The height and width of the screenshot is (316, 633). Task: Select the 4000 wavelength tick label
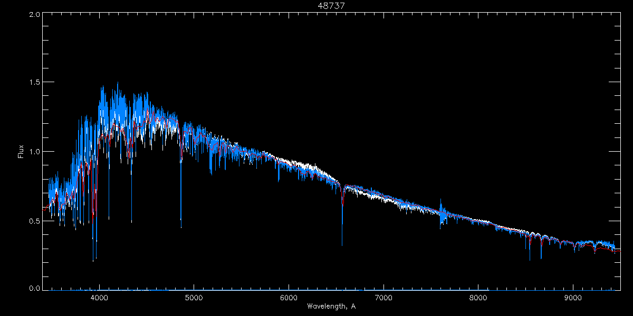[x=99, y=297]
